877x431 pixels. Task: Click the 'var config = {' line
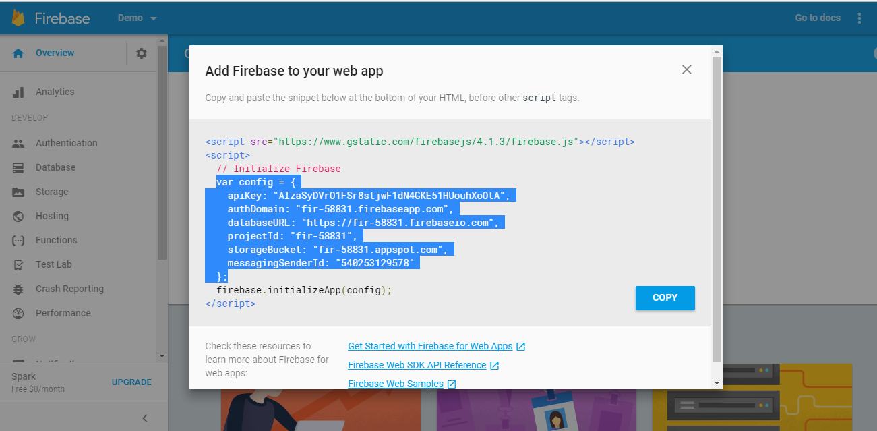[256, 182]
